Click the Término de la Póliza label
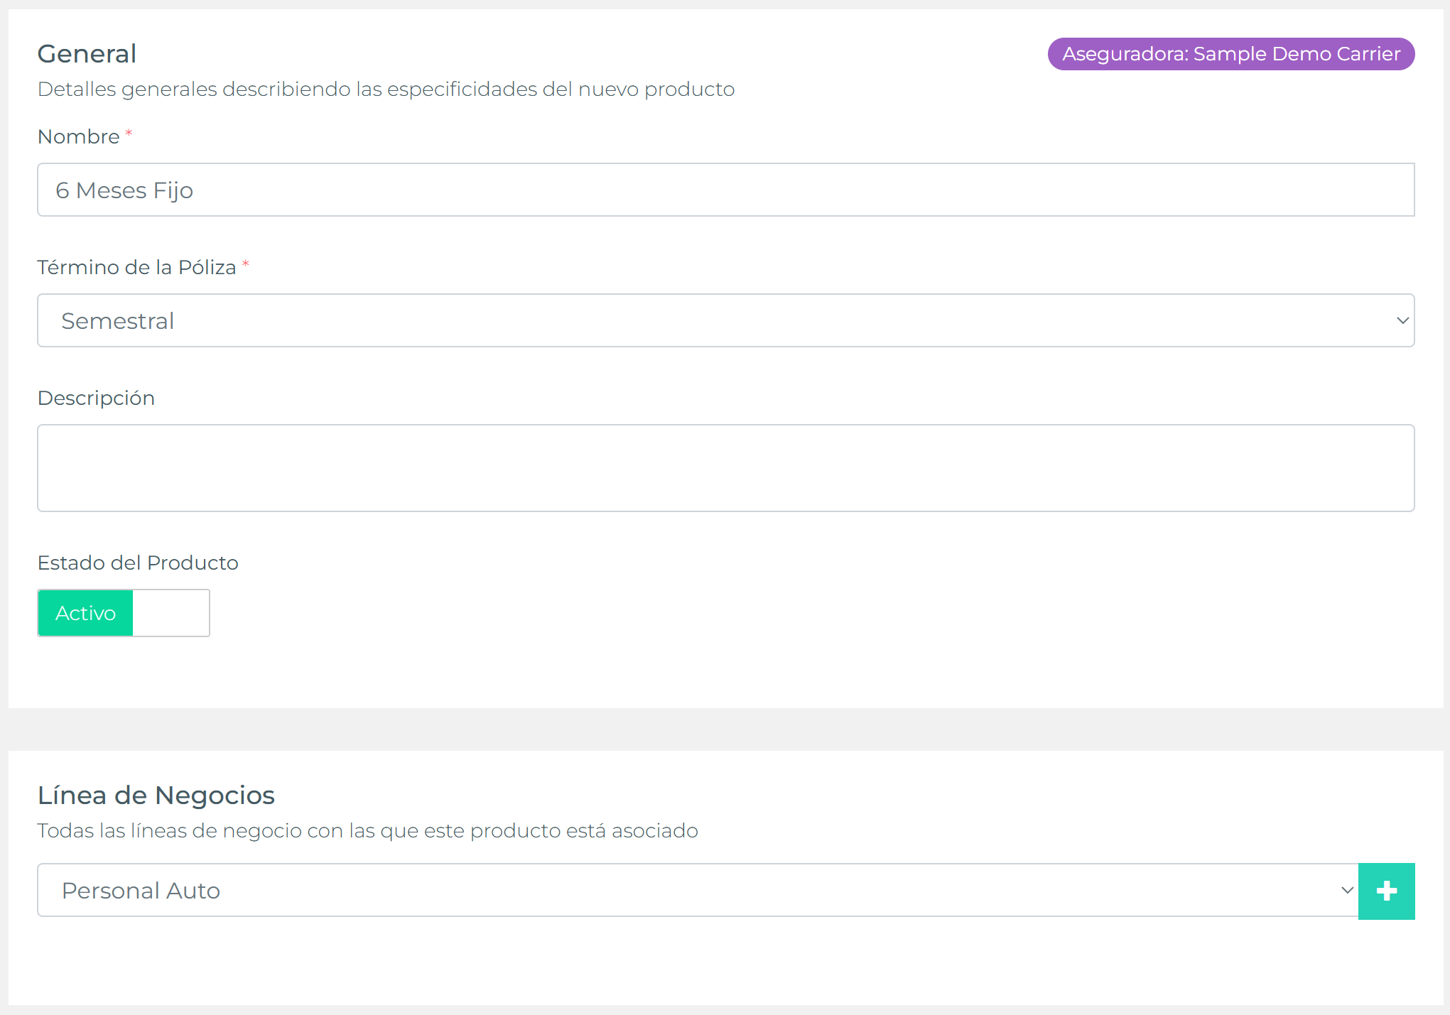Viewport: 1450px width, 1015px height. click(x=136, y=267)
